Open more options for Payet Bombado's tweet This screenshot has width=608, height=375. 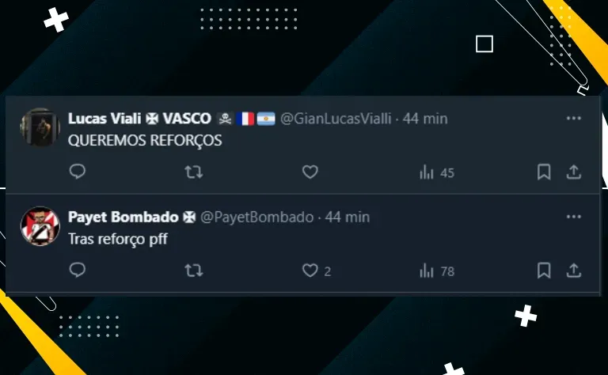tap(573, 217)
